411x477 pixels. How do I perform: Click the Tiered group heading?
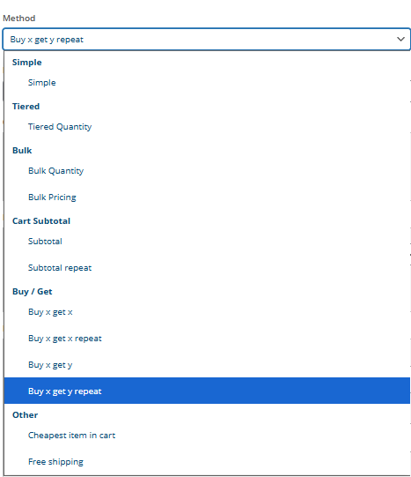click(x=26, y=107)
